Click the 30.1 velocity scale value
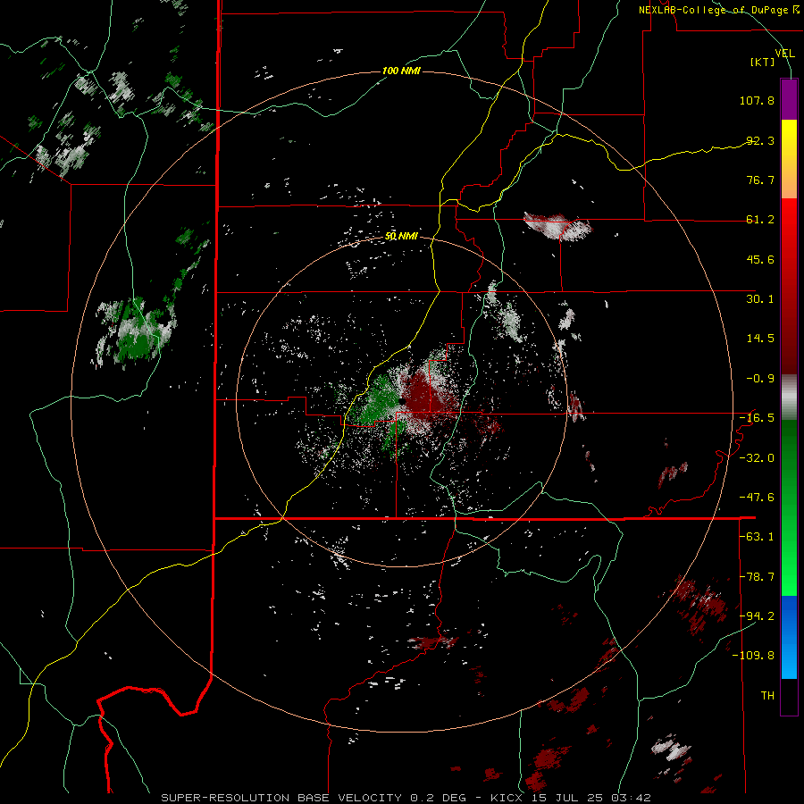The height and width of the screenshot is (804, 804). coord(760,299)
